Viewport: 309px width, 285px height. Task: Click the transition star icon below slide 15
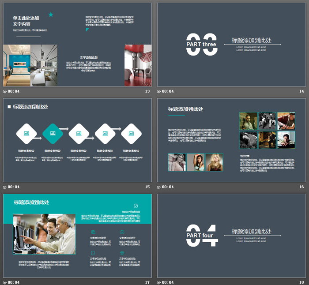pyautogui.click(x=5, y=187)
